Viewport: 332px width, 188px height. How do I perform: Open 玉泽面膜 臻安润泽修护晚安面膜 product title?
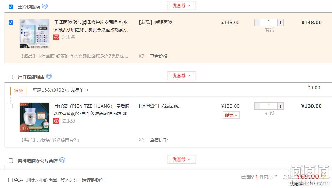point(91,26)
